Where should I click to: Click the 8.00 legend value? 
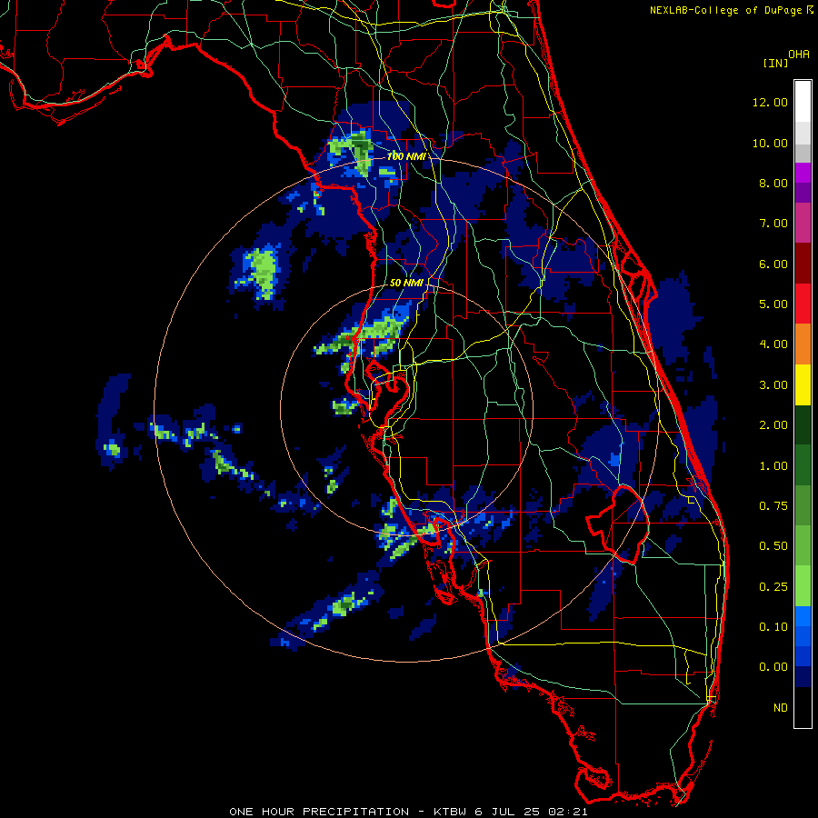773,183
